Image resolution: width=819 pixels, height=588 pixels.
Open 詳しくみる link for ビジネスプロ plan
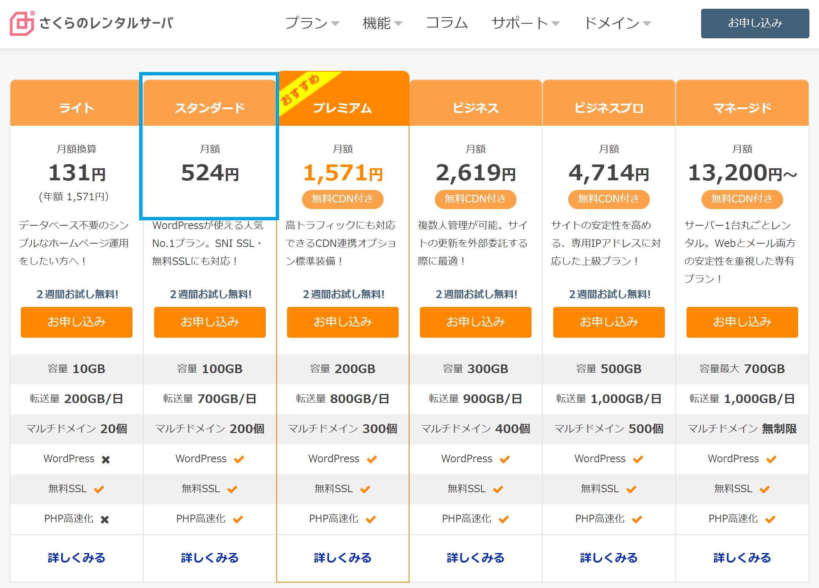point(609,558)
